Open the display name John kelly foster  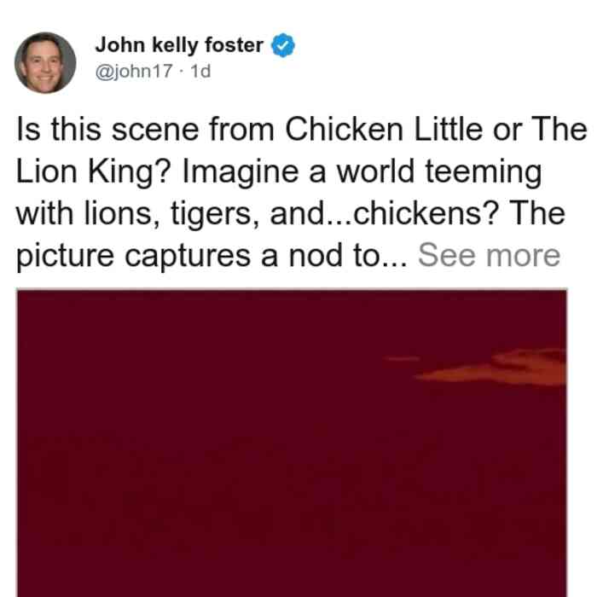click(179, 45)
